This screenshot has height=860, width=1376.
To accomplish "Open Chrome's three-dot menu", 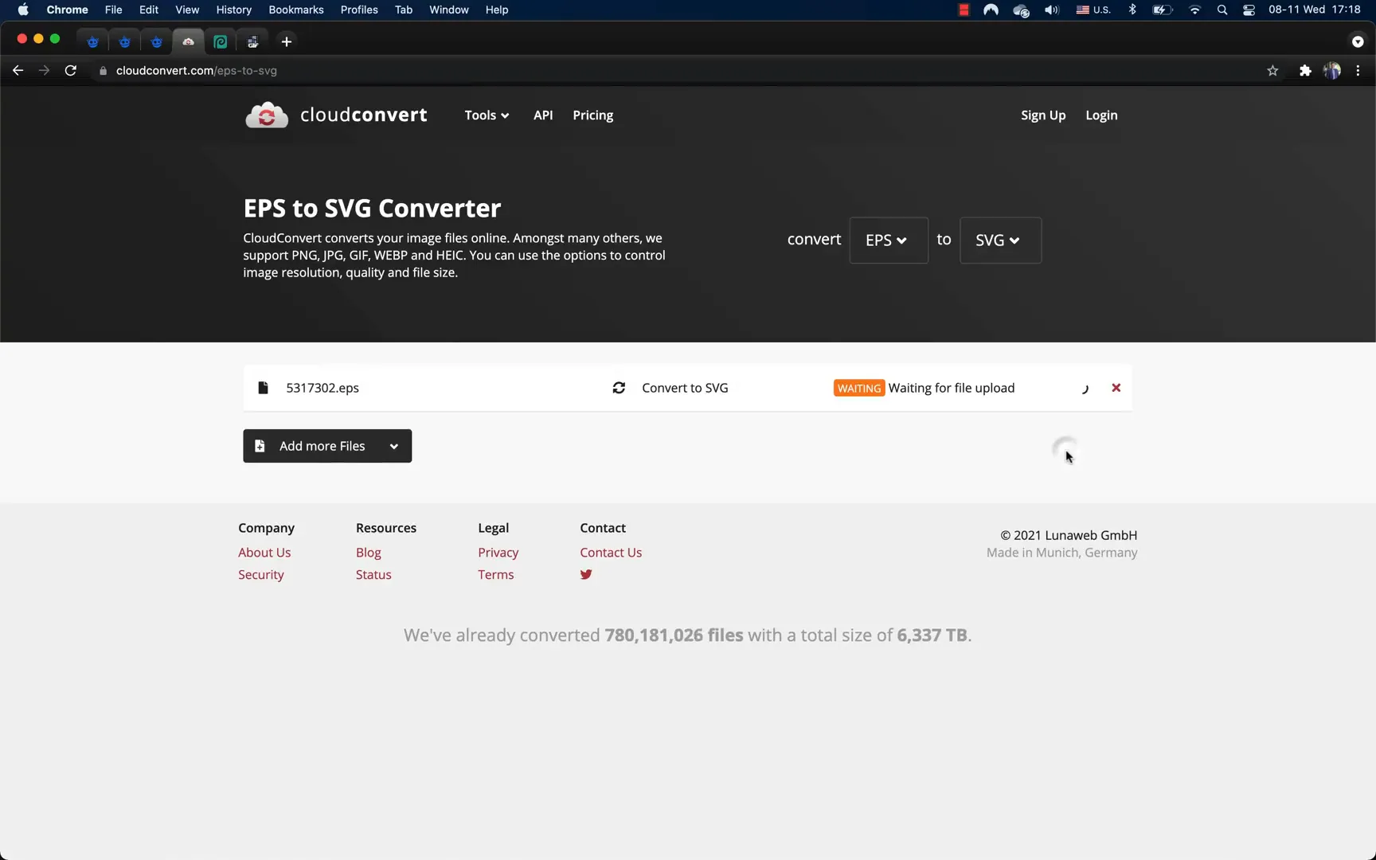I will coord(1358,70).
